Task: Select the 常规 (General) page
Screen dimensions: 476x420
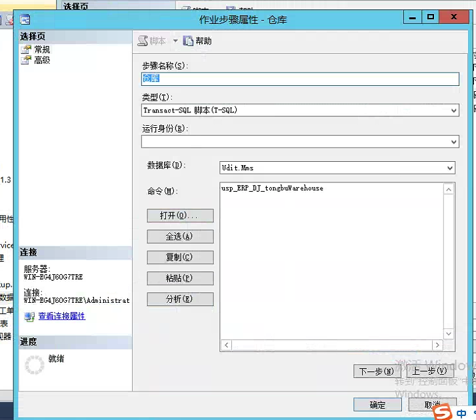Action: pyautogui.click(x=41, y=49)
